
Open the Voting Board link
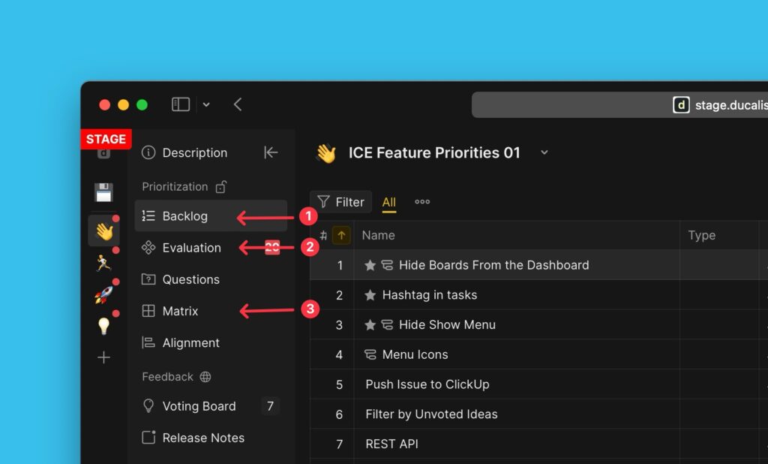[199, 406]
